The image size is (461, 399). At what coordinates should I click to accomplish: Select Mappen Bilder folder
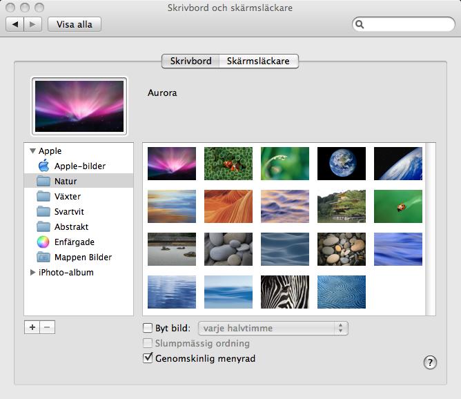(79, 257)
